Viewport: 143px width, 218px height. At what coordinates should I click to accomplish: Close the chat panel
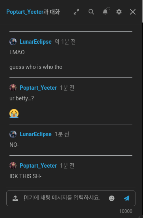(133, 12)
